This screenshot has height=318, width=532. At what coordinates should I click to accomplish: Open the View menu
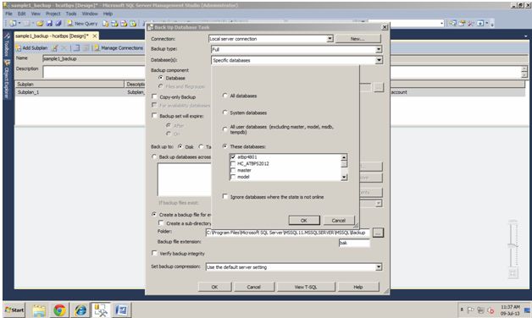36,14
